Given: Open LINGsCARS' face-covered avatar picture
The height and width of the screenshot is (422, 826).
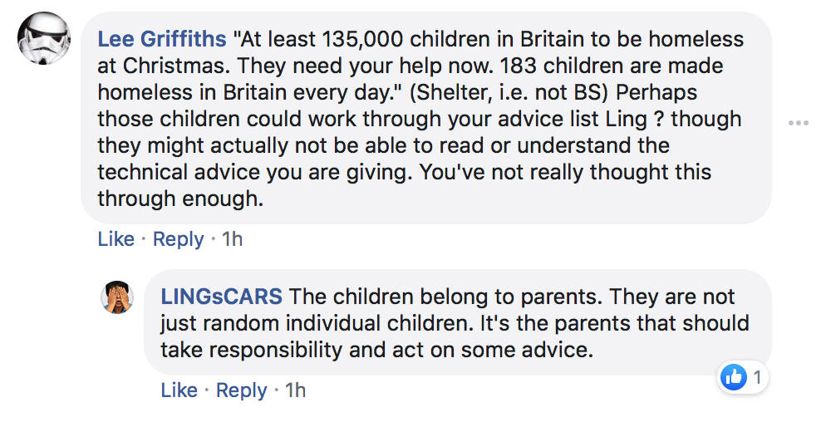Looking at the screenshot, I should (x=117, y=297).
